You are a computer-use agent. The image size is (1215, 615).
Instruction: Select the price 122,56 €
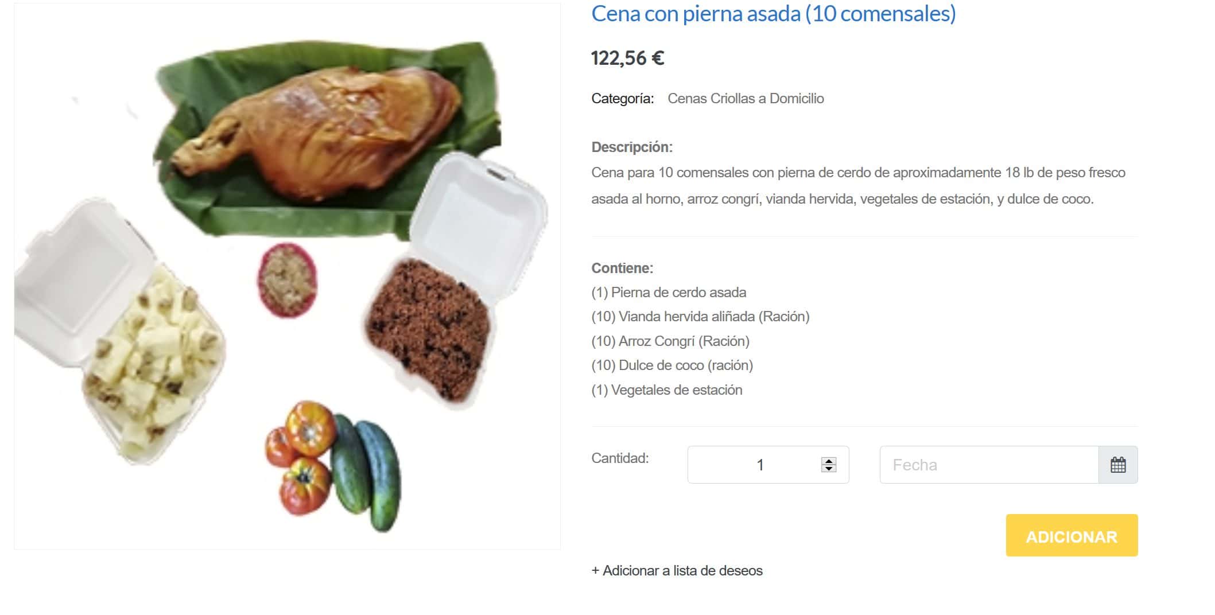pos(627,58)
